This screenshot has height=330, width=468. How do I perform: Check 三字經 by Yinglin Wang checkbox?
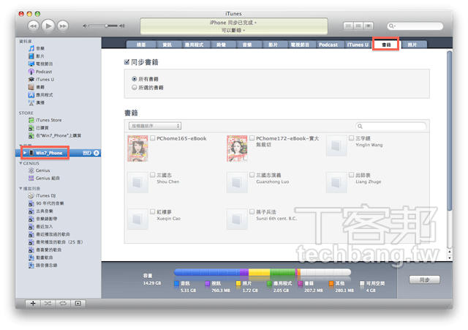[x=352, y=138]
